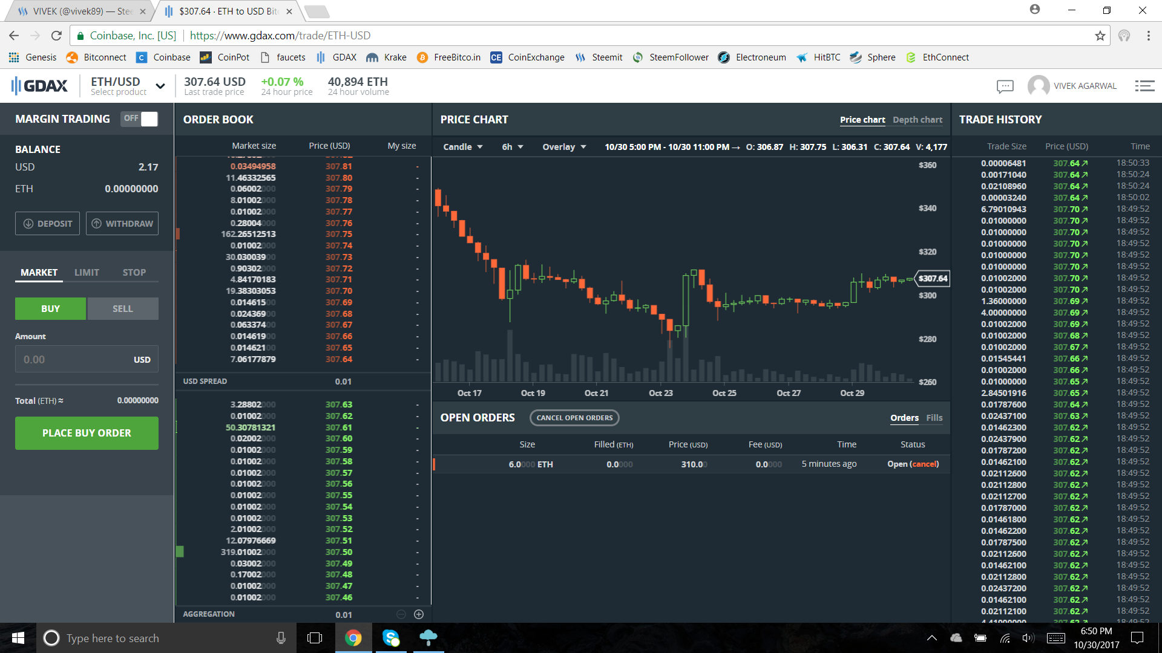1162x653 pixels.
Task: Open Chrome from the taskbar
Action: (353, 638)
